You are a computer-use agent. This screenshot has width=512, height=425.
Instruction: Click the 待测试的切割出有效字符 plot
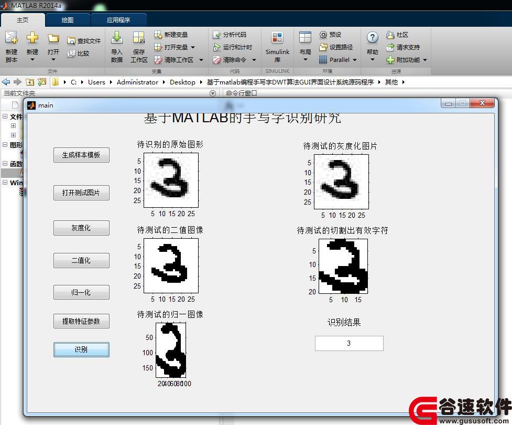point(343,266)
